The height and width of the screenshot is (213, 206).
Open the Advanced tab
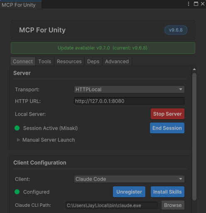point(117,61)
